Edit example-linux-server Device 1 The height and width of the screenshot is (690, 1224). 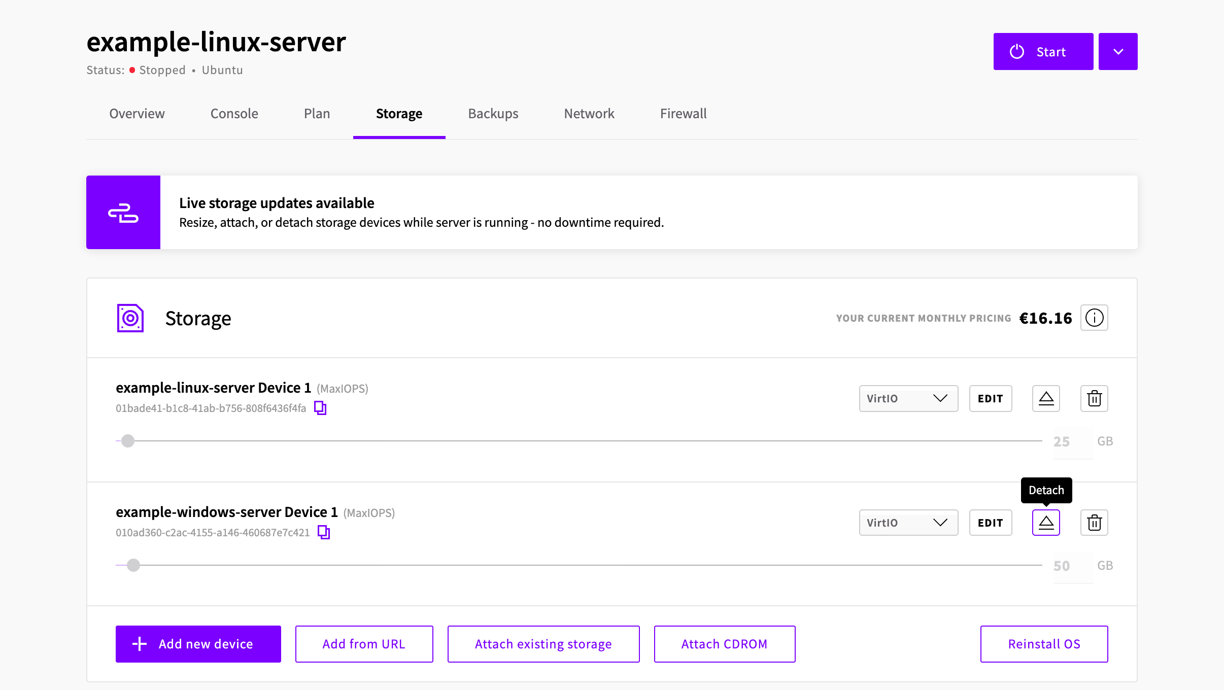(x=991, y=398)
